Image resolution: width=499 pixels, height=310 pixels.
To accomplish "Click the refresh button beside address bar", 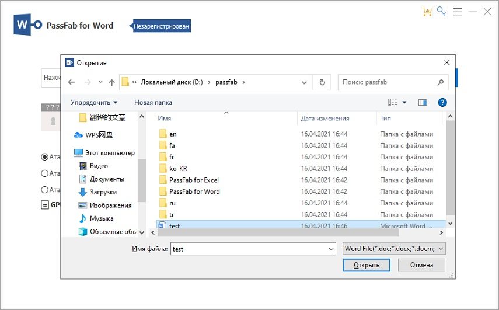I will [322, 82].
